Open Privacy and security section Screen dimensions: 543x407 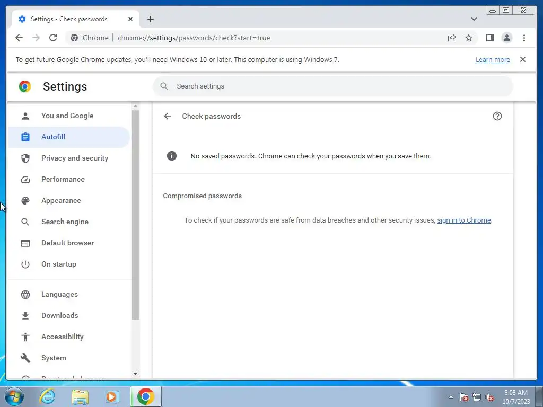coord(68,158)
